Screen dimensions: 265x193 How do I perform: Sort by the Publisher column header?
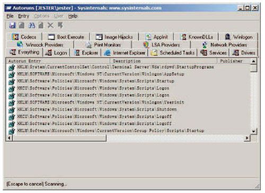(234, 61)
